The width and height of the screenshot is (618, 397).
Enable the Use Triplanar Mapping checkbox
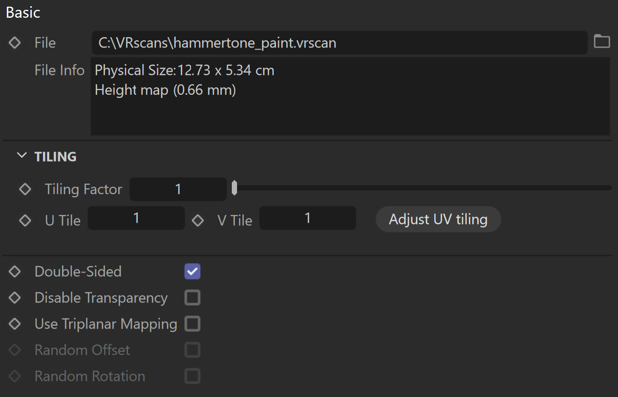coord(193,324)
